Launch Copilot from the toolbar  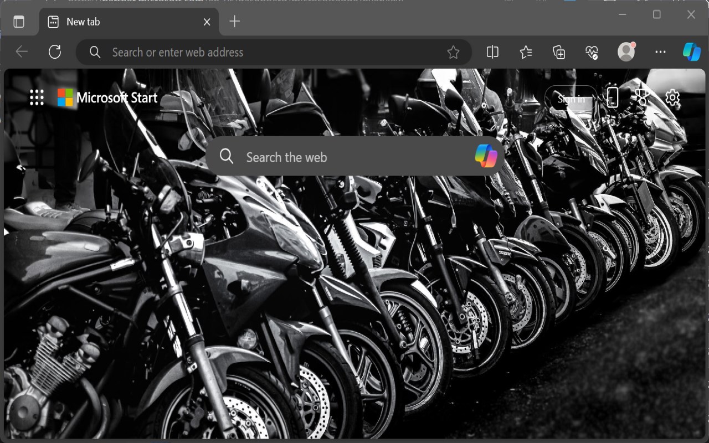(691, 51)
